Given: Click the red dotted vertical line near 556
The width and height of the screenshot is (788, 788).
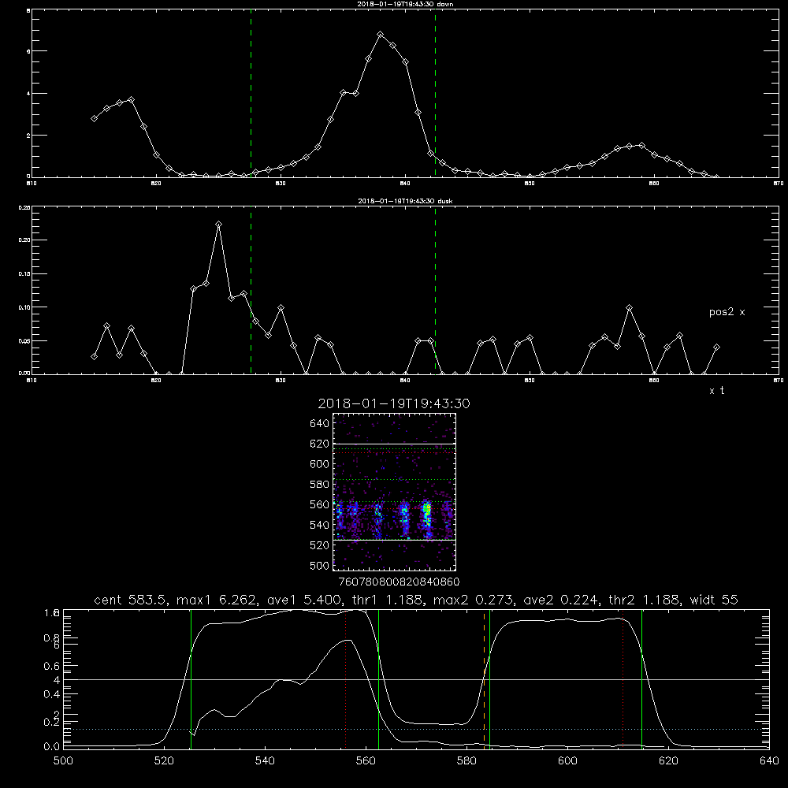Looking at the screenshot, I should (x=346, y=679).
